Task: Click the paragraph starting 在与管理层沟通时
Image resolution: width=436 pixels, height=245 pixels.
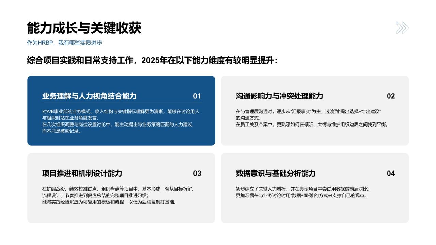Action: click(x=312, y=118)
